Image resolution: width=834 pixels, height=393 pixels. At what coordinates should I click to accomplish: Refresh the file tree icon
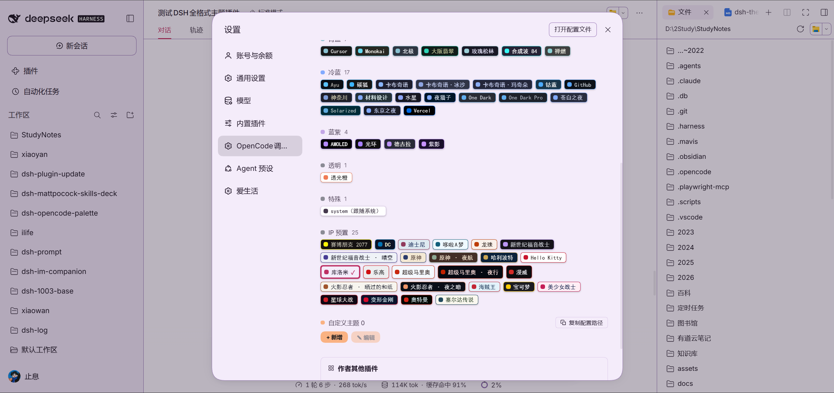(800, 29)
